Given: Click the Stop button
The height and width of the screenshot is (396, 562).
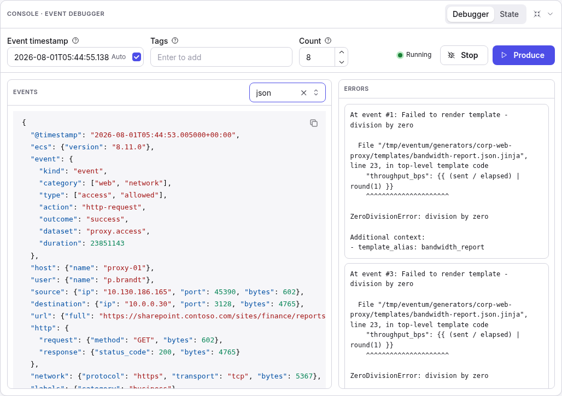Looking at the screenshot, I should click(464, 55).
